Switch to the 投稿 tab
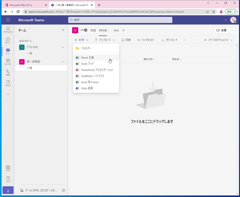240x197 pixels. pyautogui.click(x=93, y=30)
